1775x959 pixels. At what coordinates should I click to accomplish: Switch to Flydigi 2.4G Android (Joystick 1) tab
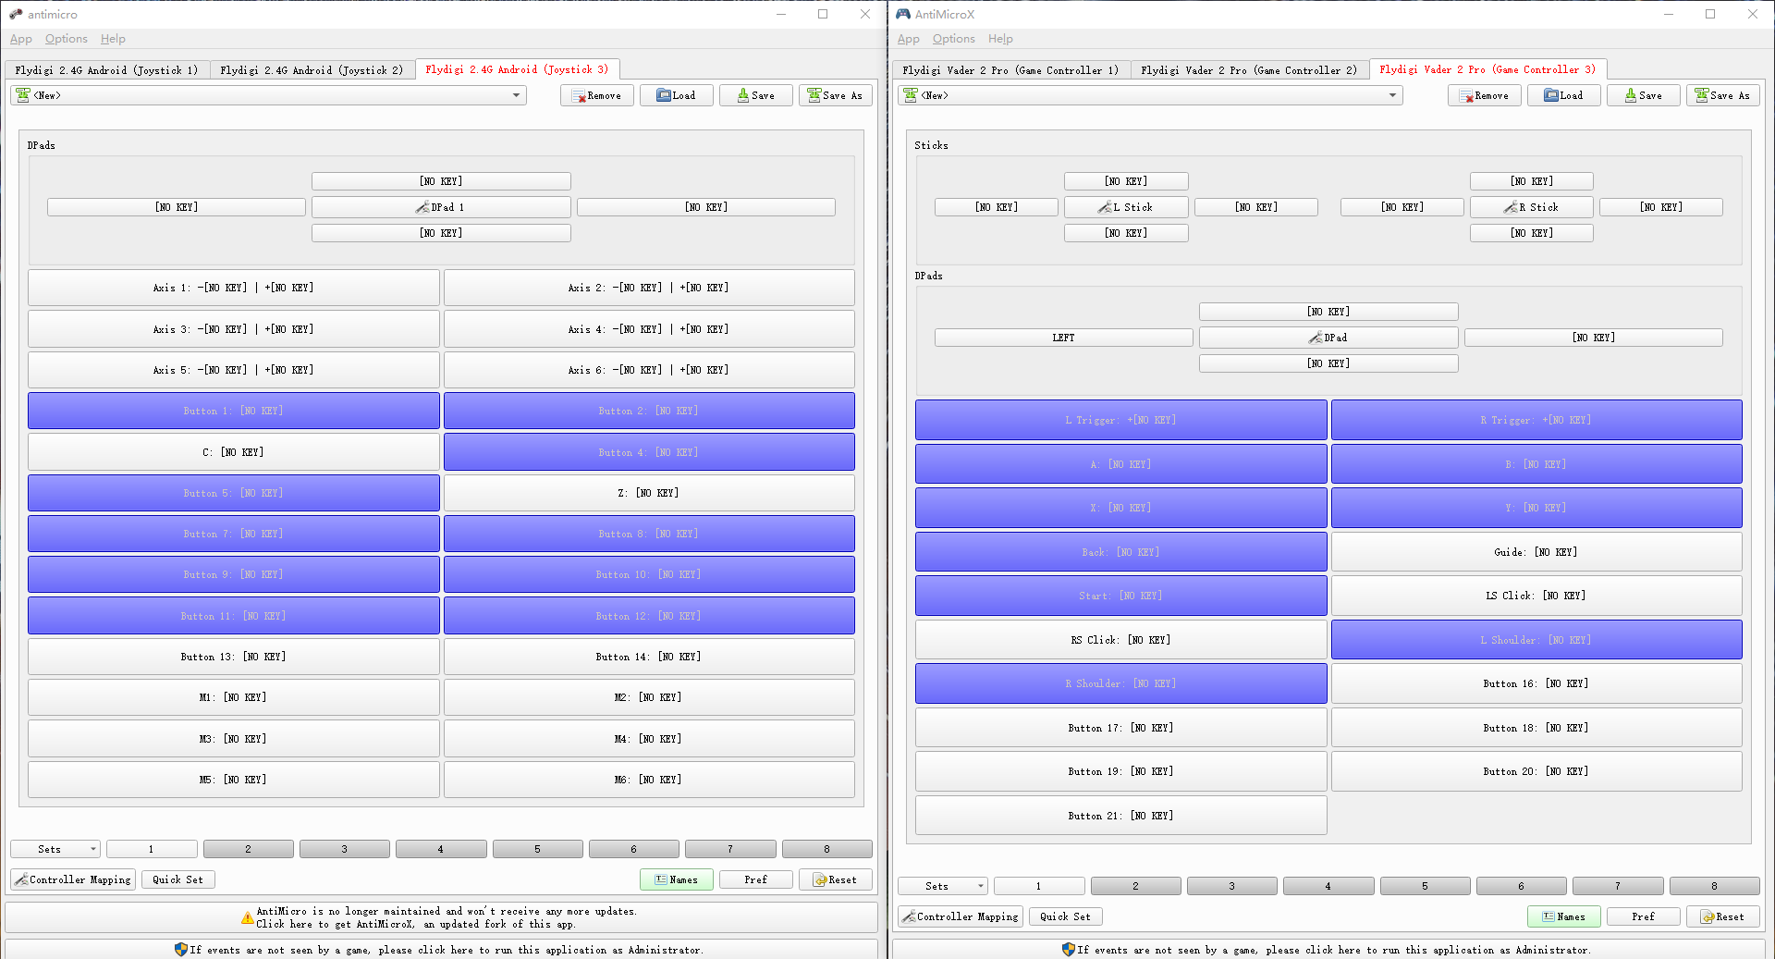[105, 69]
